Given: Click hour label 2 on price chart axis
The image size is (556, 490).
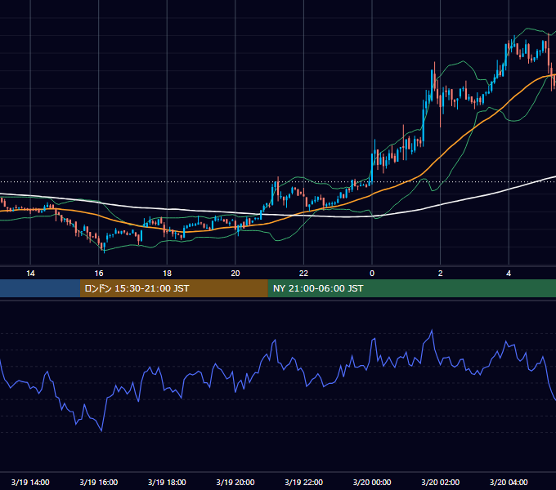Looking at the screenshot, I should (441, 274).
